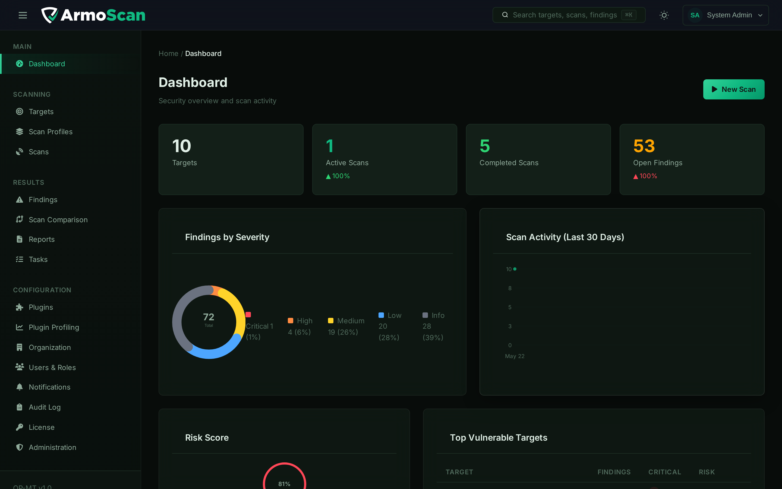Click Top Vulnerable Targets heading

coord(499,438)
